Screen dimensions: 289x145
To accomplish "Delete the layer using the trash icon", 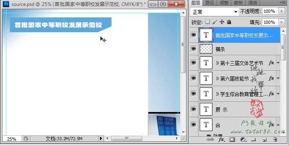I will pyautogui.click(x=275, y=140).
